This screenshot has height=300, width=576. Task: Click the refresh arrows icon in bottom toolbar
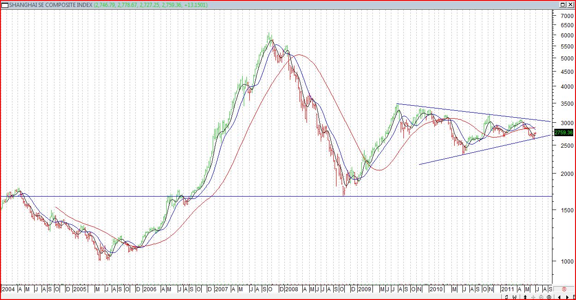click(x=506, y=297)
